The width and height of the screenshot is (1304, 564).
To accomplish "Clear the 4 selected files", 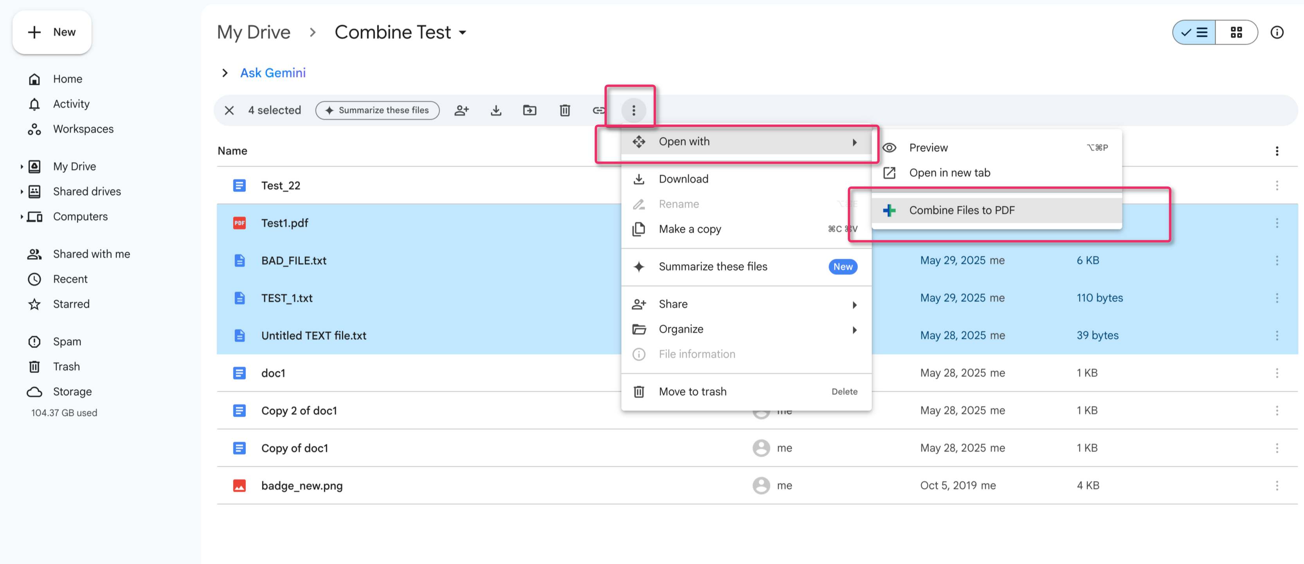I will coord(229,110).
